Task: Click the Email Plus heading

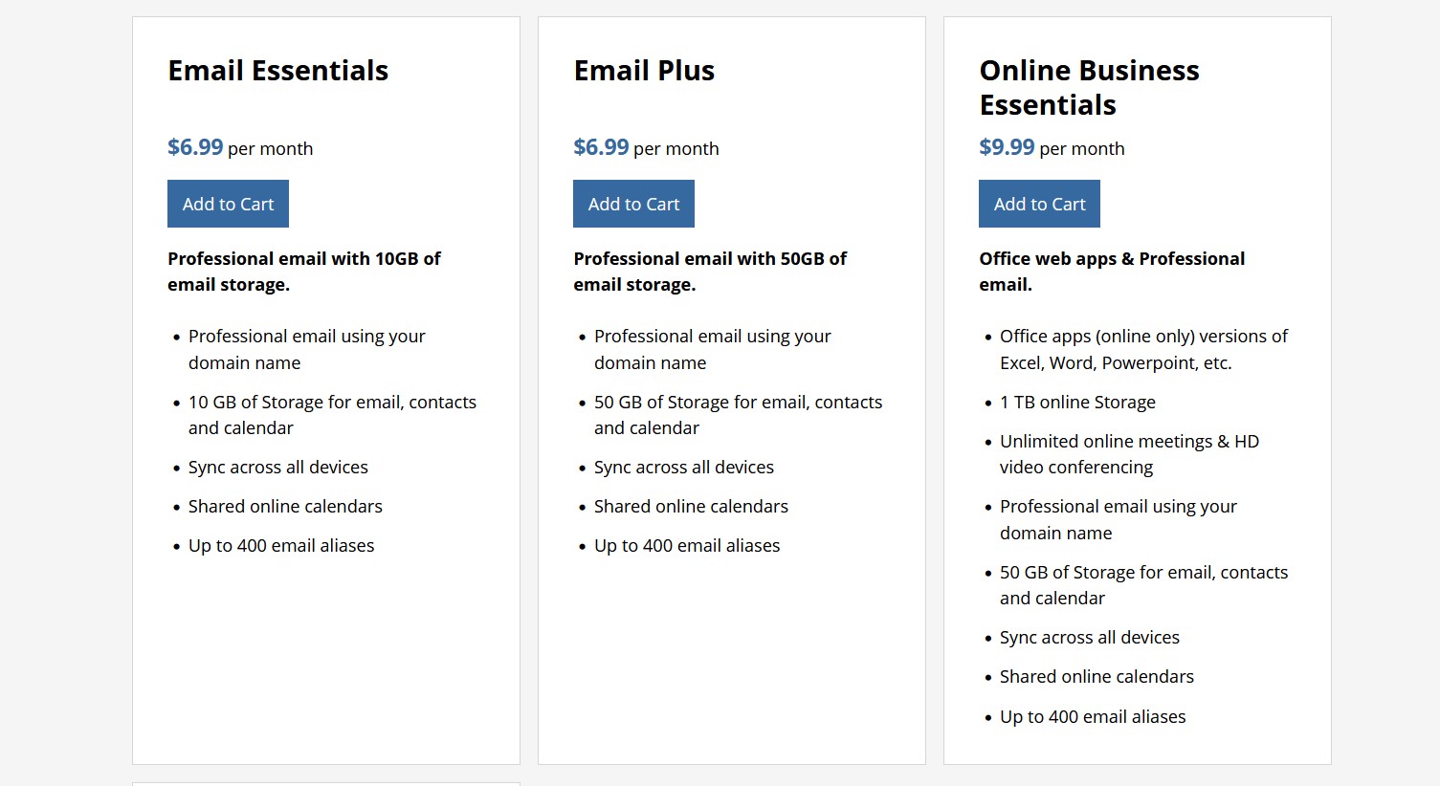Action: point(644,71)
